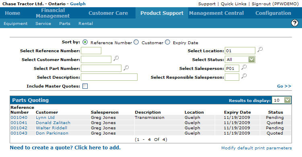Tick the Include Master Quotes checkbox
This screenshot has width=302, height=157.
pos(85,86)
